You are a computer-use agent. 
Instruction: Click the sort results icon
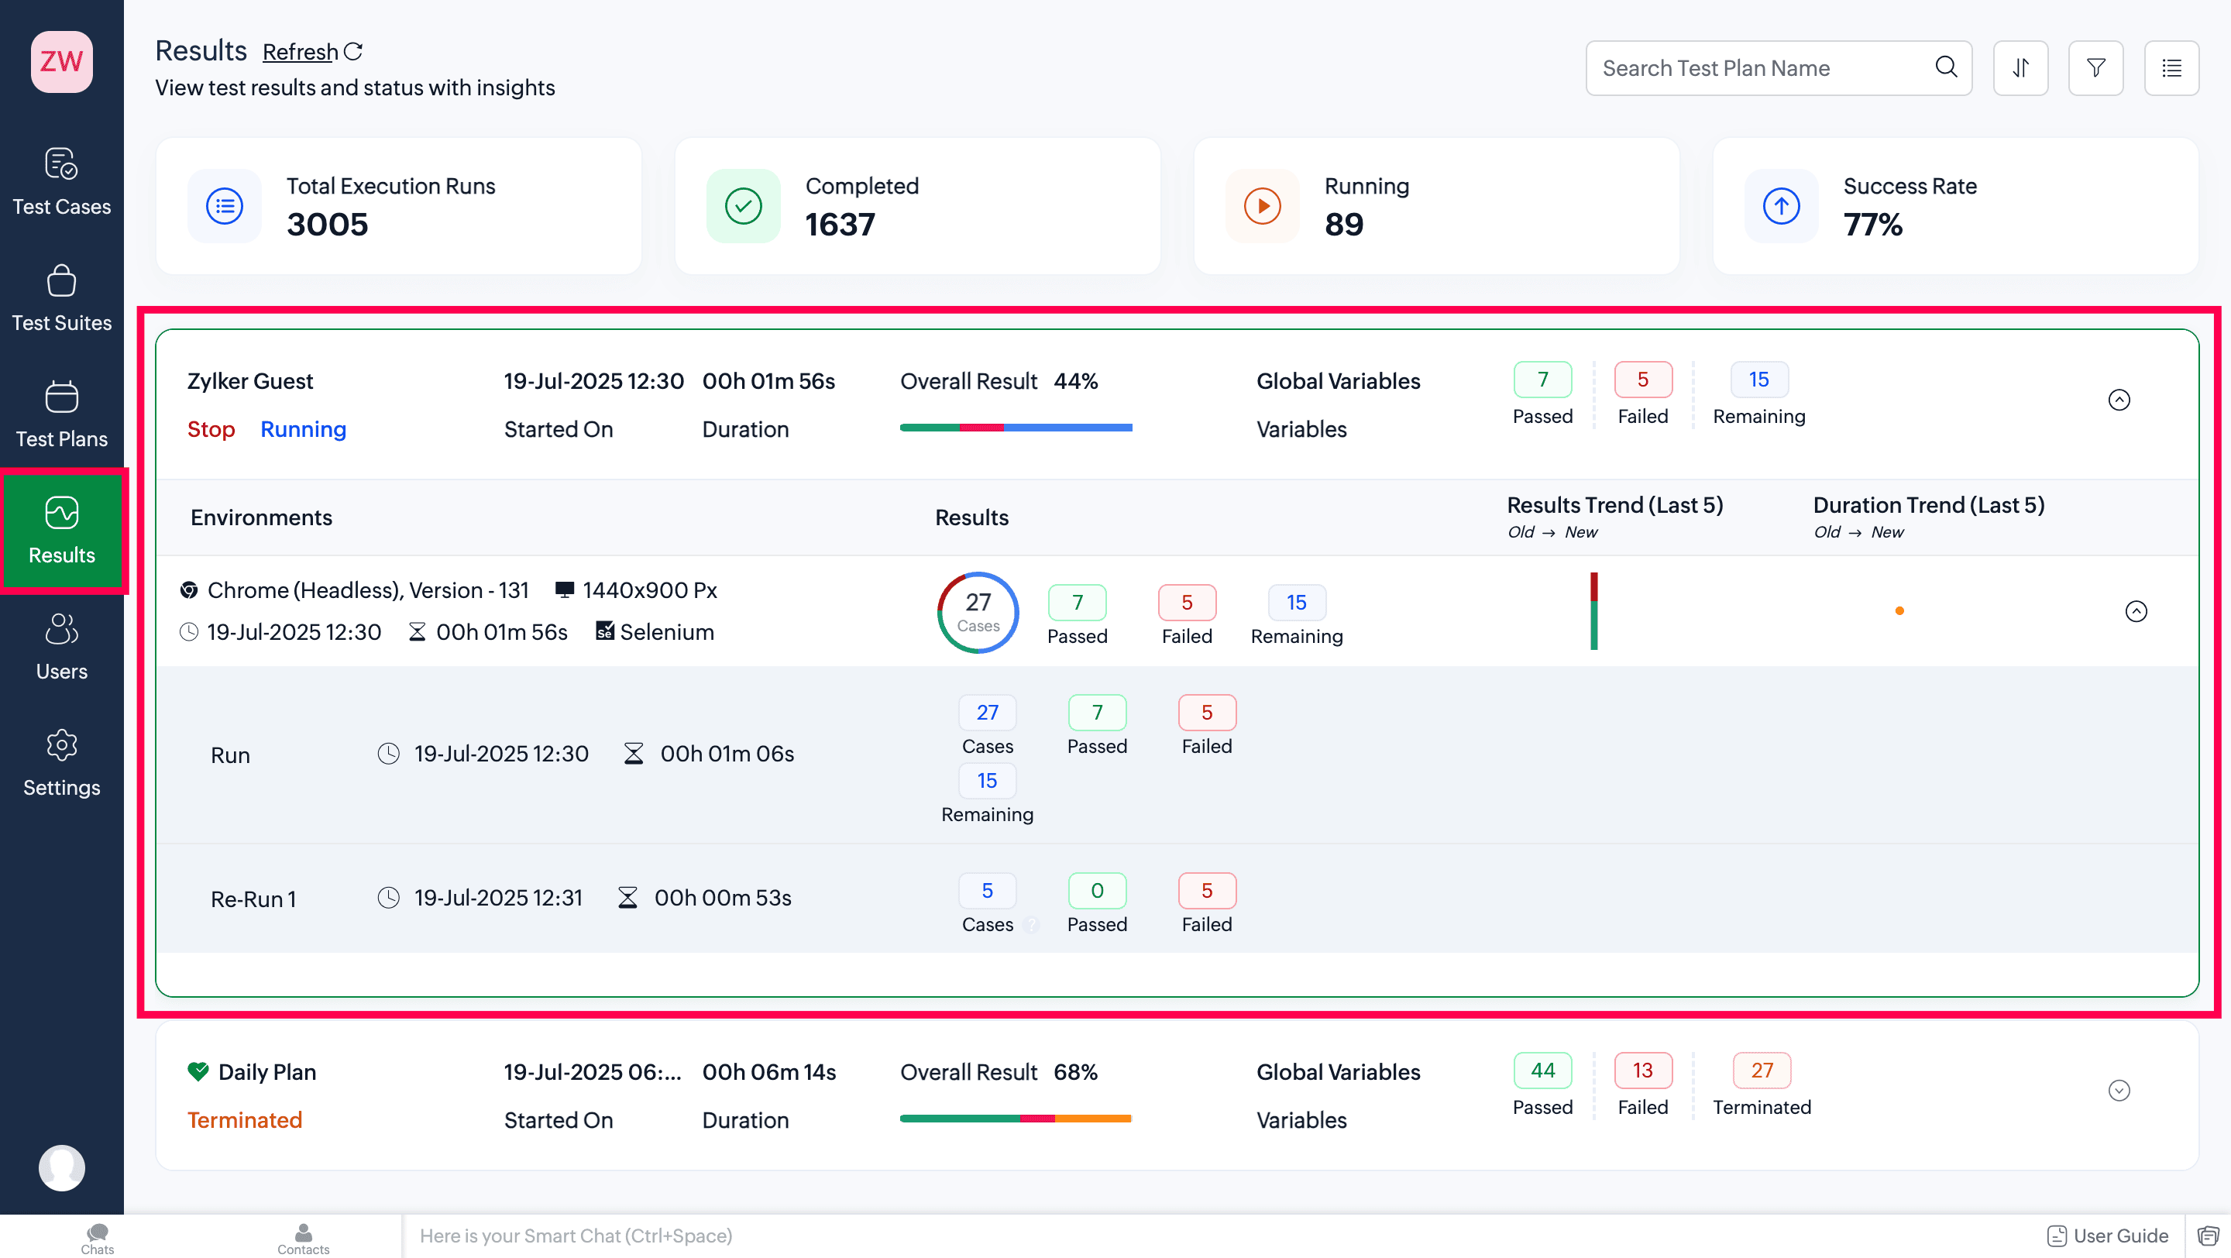pos(2020,67)
